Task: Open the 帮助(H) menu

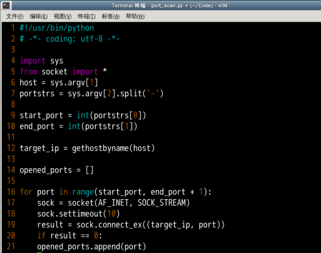Action: coord(135,16)
